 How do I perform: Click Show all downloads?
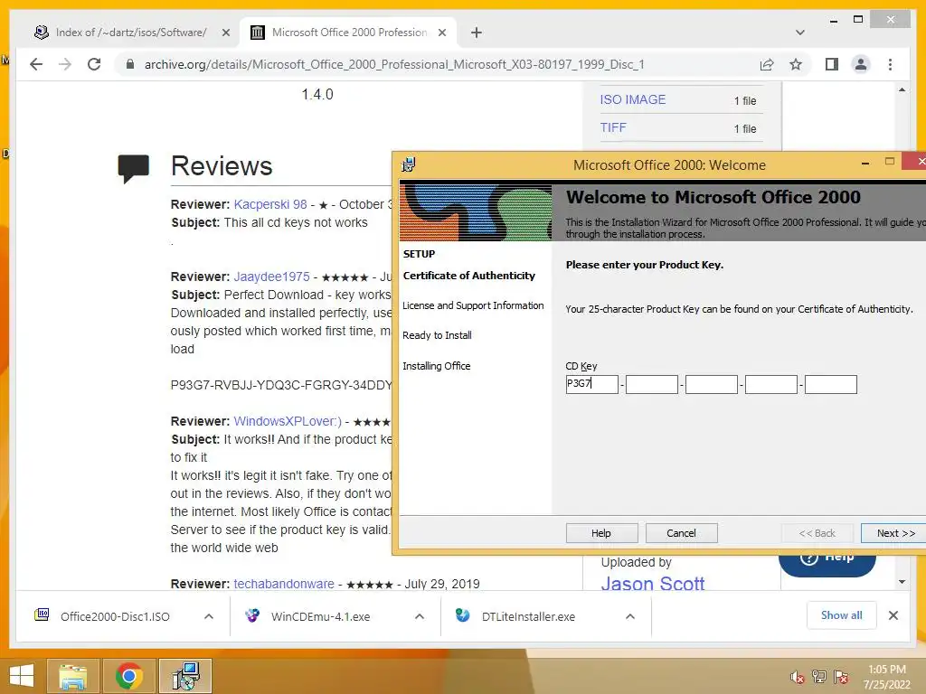(842, 614)
